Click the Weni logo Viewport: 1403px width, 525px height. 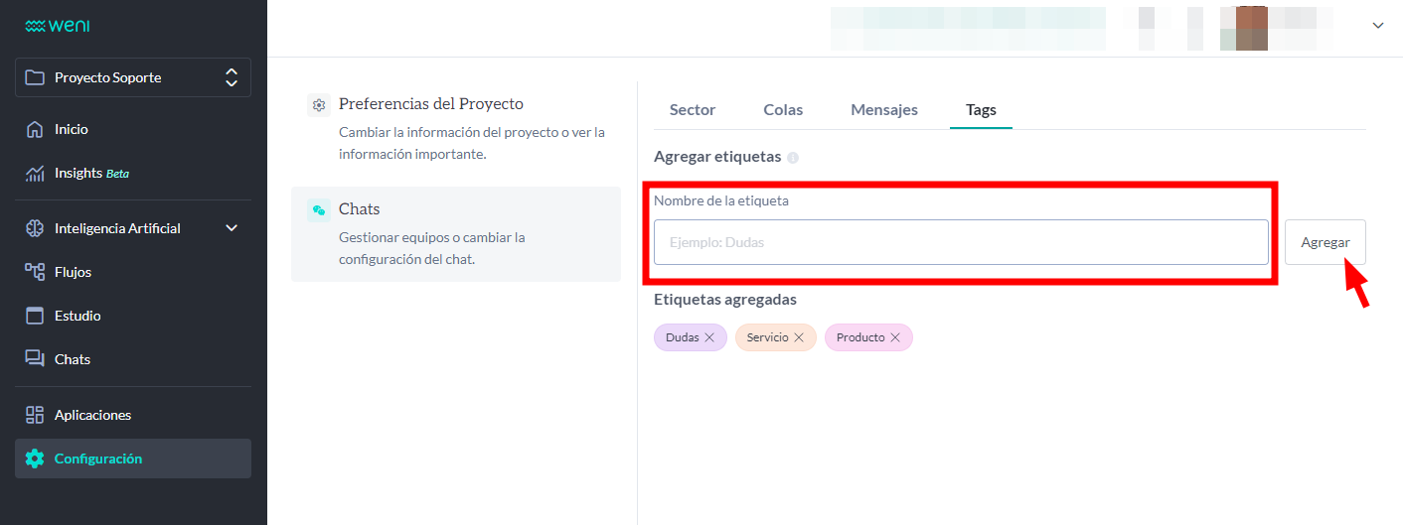coord(57,26)
